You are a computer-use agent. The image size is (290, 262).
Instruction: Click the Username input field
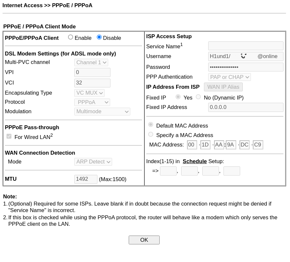coord(246,56)
